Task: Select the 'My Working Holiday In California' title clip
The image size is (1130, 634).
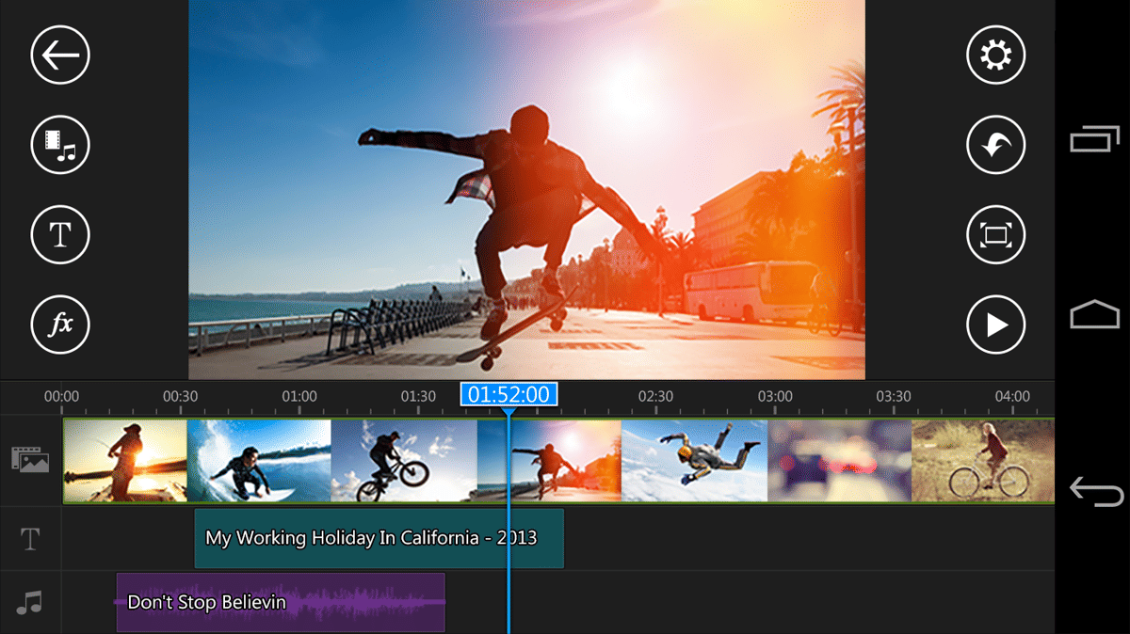Action: [379, 538]
